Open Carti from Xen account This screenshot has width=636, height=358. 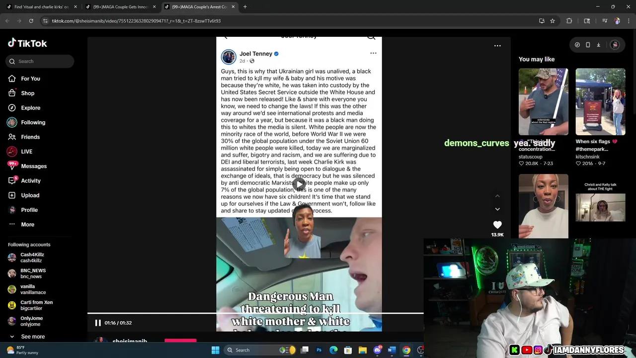36,305
